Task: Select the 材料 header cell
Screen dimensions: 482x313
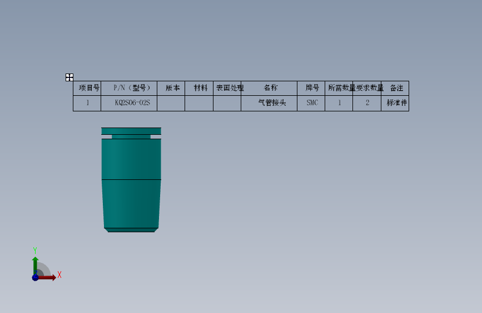Action: click(x=199, y=88)
